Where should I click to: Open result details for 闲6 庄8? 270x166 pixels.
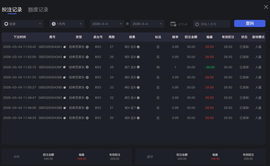138,118
